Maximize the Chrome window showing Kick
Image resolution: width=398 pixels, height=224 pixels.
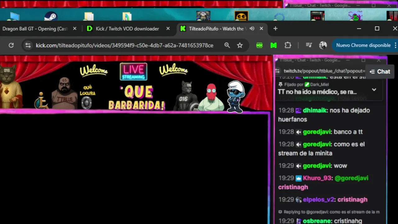tap(377, 29)
